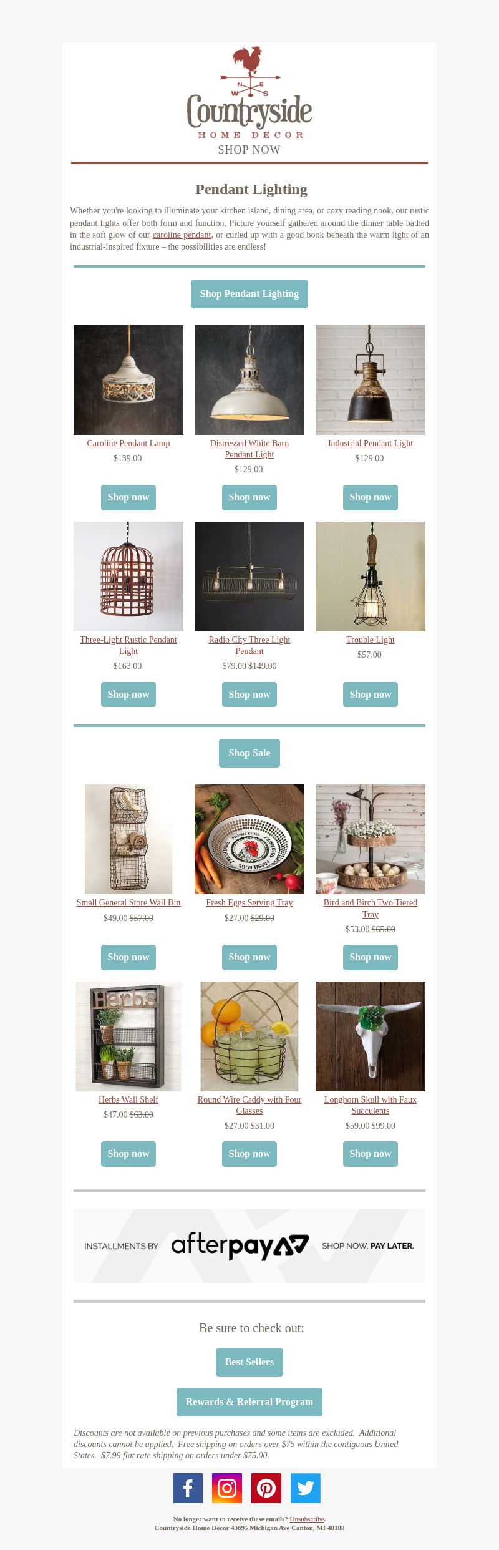Click the Shop Pendant Lighting button
The height and width of the screenshot is (1550, 499).
point(249,294)
